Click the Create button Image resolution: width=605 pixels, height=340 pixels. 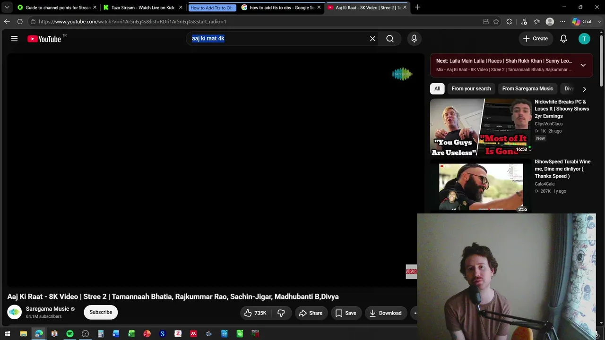536,39
